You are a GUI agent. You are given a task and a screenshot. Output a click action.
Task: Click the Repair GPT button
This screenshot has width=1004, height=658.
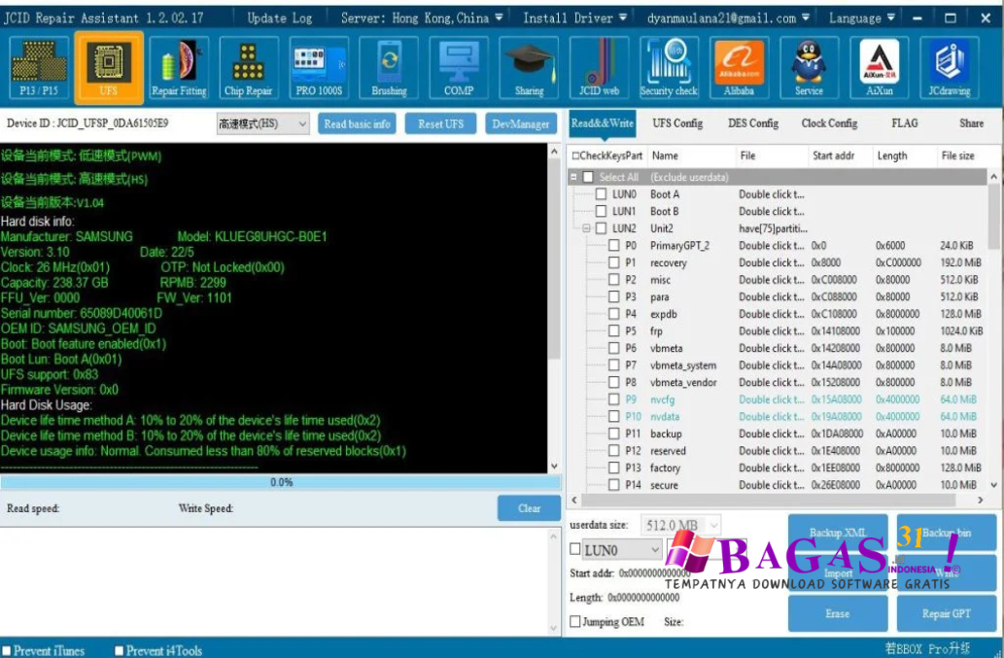pyautogui.click(x=947, y=613)
